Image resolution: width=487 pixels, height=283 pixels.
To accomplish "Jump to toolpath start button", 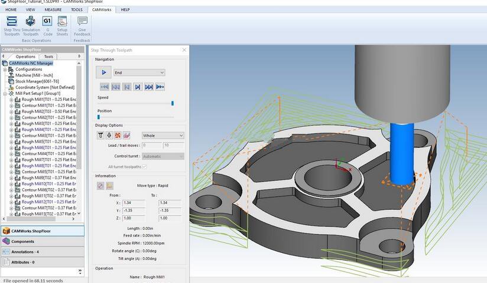I will coord(105,87).
